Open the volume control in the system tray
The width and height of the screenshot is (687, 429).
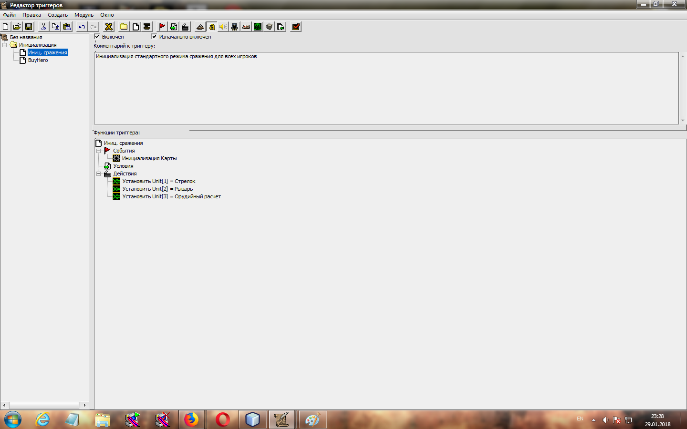coord(605,420)
